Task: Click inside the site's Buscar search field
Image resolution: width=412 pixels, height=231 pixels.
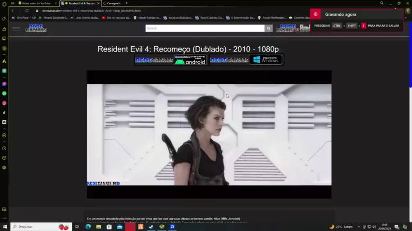Action: coord(205,28)
